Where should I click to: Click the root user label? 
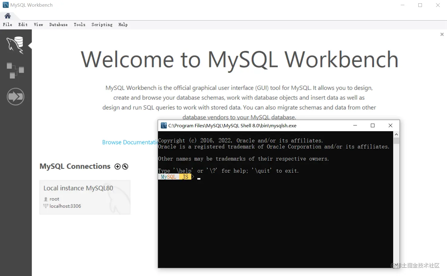click(x=54, y=199)
